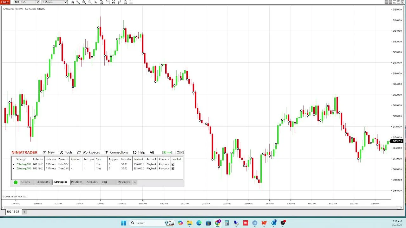Open File Explorer from the taskbar
Viewport: 406px width, 228px height.
189,223
